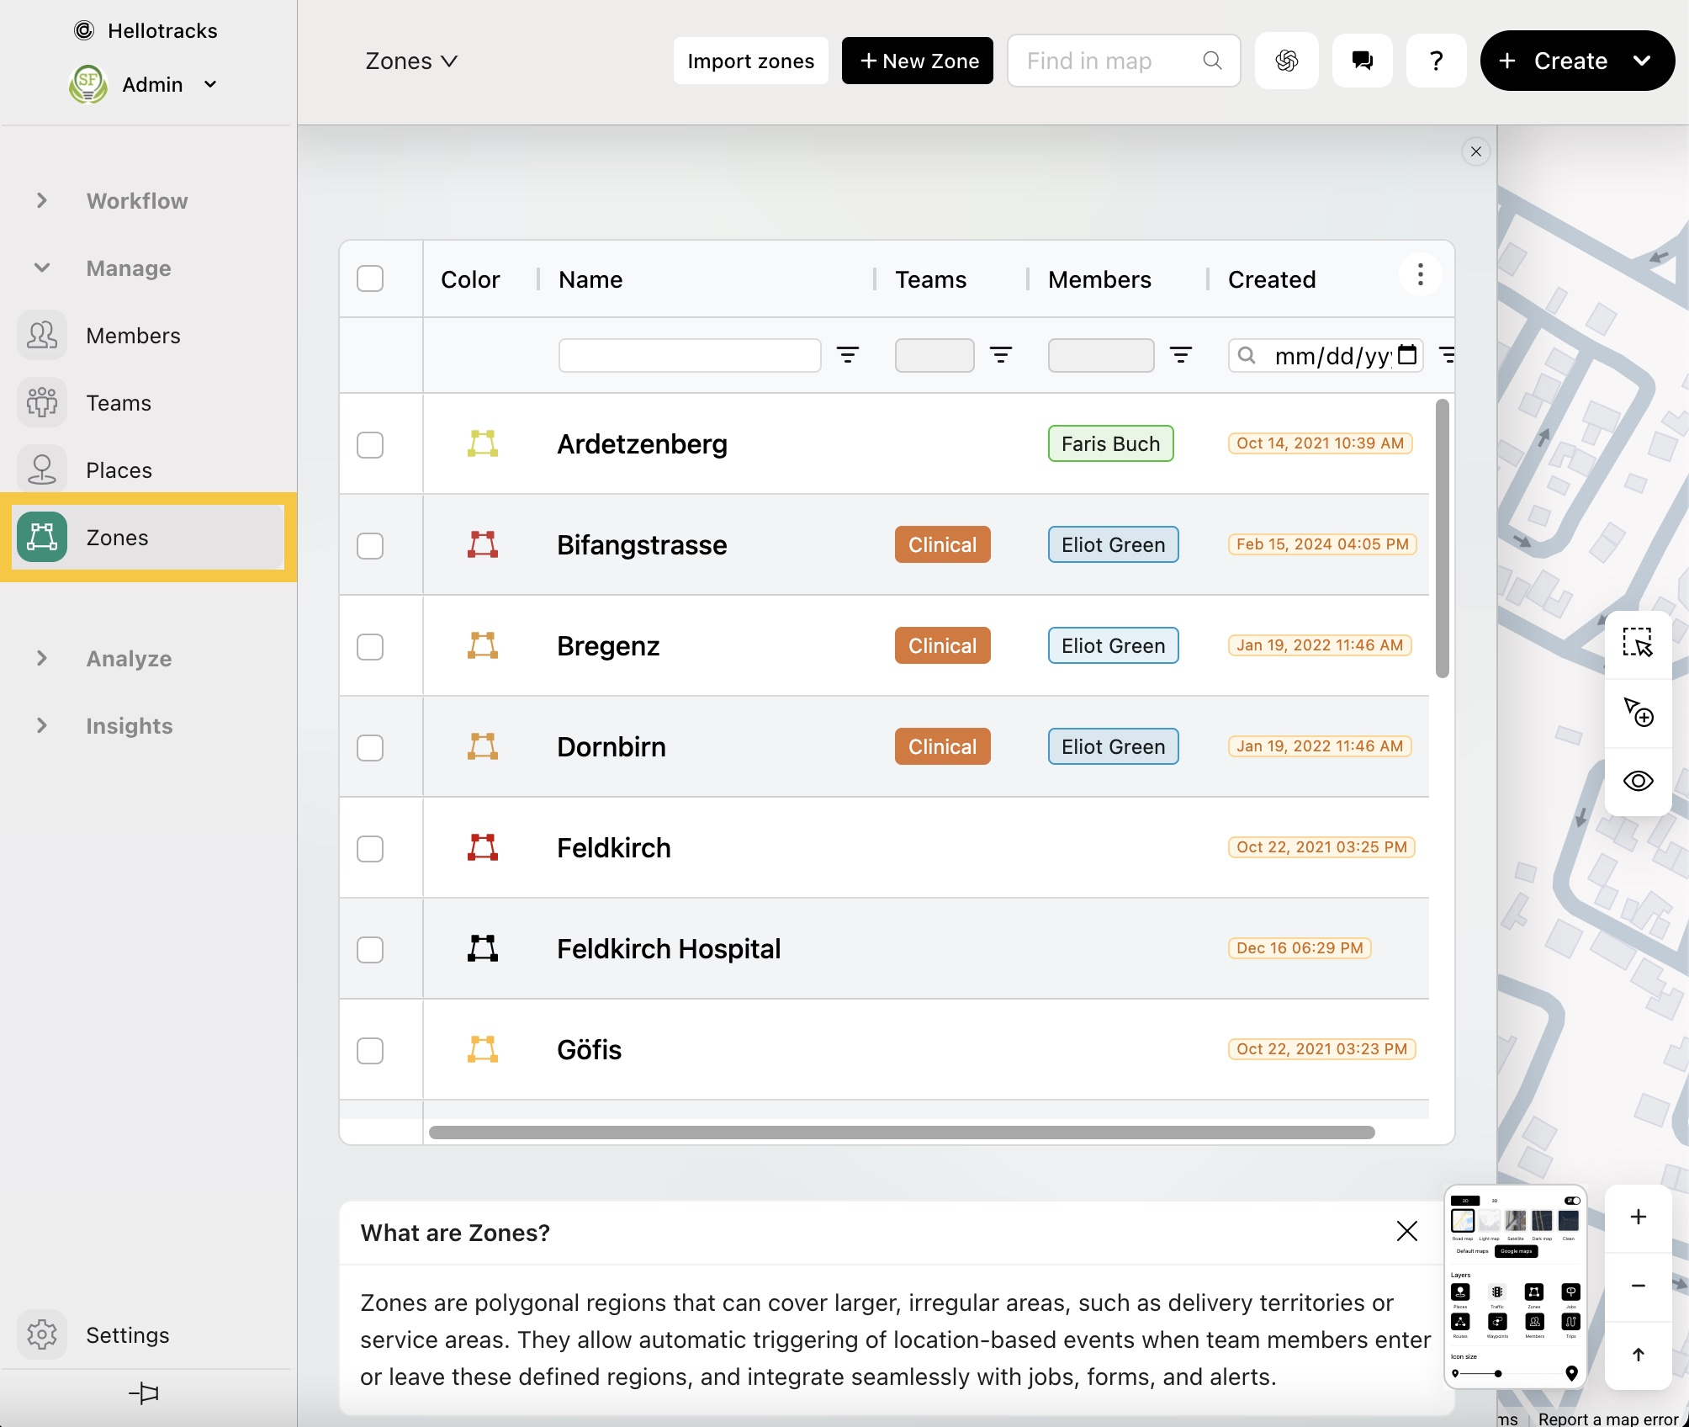Open the Create dropdown arrow
Image resolution: width=1689 pixels, height=1427 pixels.
1641,61
